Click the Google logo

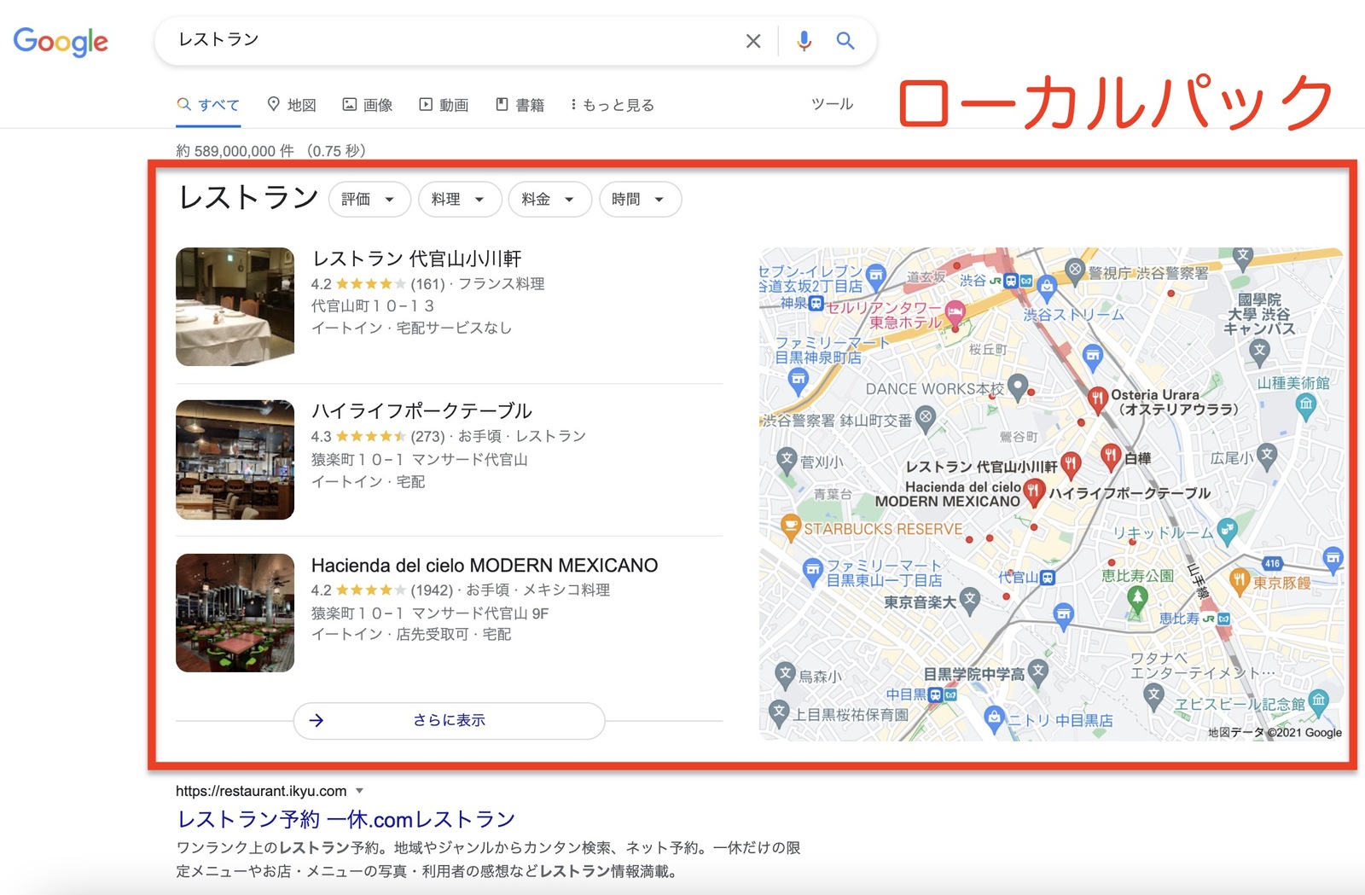(x=61, y=41)
